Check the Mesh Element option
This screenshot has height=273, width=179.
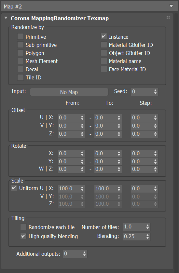pyautogui.click(x=21, y=61)
